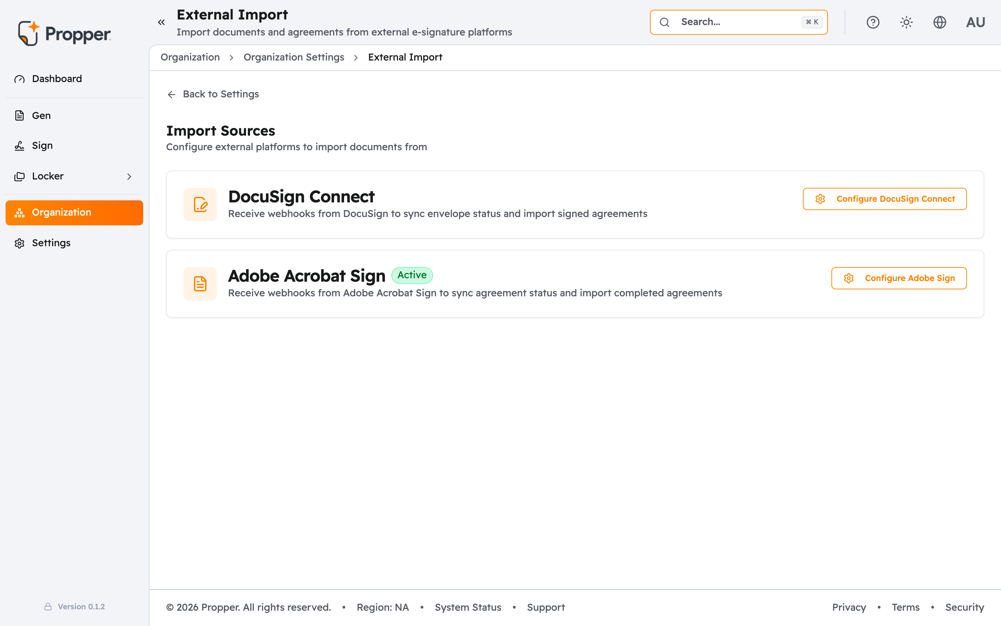Click the Propper logo icon

29,33
